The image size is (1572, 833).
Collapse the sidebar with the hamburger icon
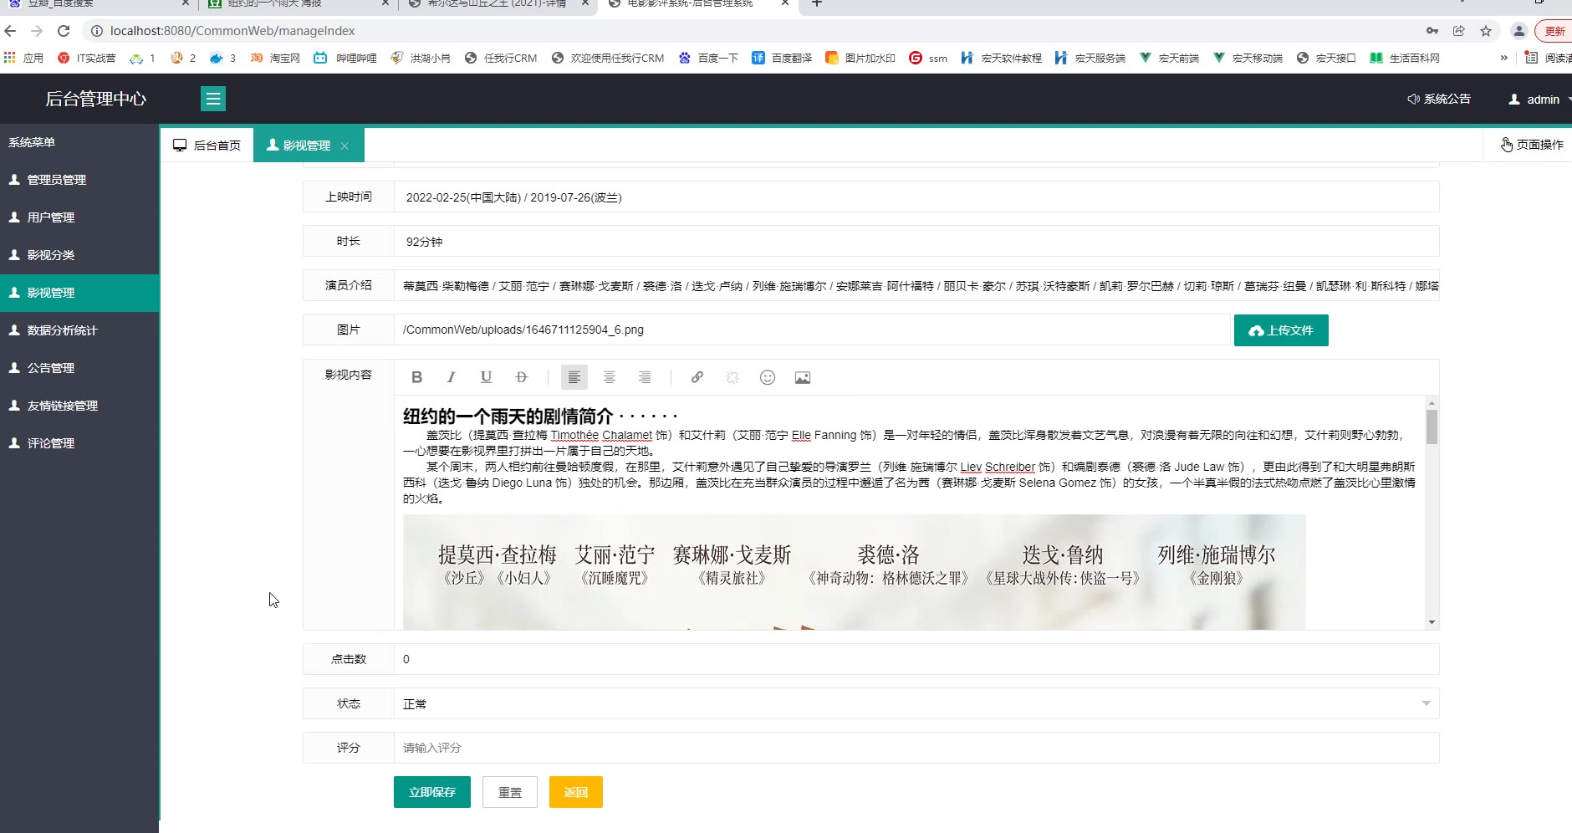[x=213, y=99]
